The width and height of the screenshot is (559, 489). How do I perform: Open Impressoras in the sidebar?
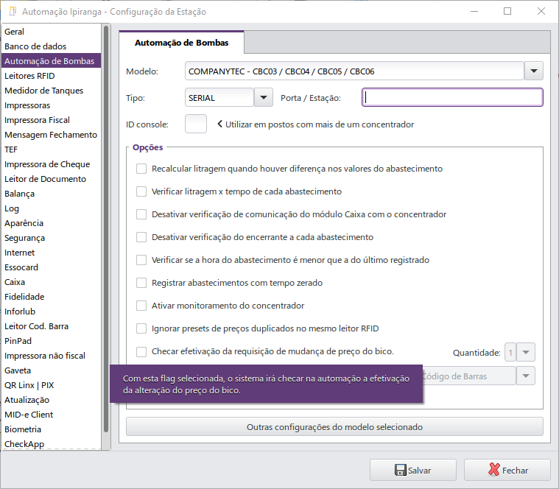[x=52, y=105]
